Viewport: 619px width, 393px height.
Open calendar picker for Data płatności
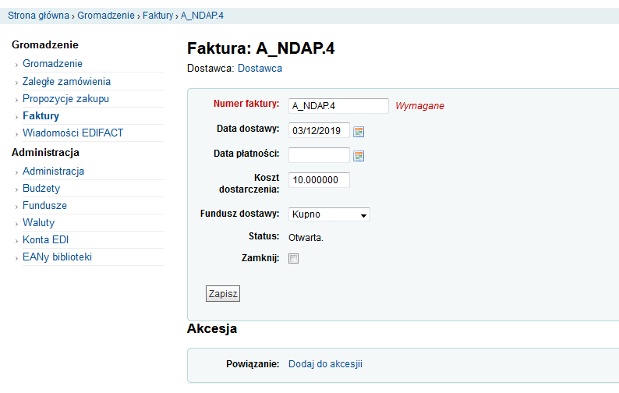pyautogui.click(x=359, y=155)
